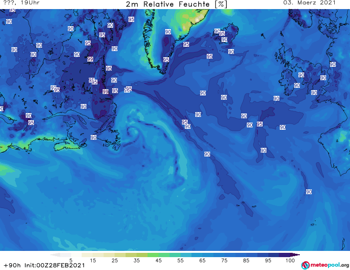Click the legend tick label '65'
Viewport: 350px width, 270px height.
202,260
